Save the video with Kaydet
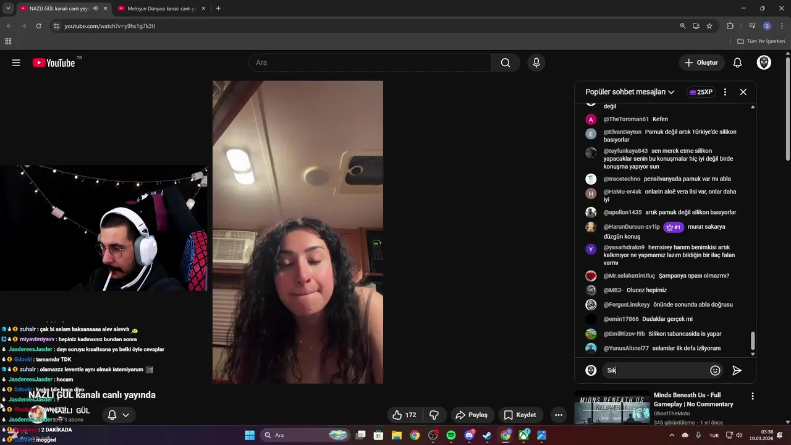This screenshot has width=791, height=445. [x=520, y=415]
